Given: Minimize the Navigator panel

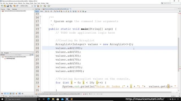Looking at the screenshot, I should coord(33,53).
